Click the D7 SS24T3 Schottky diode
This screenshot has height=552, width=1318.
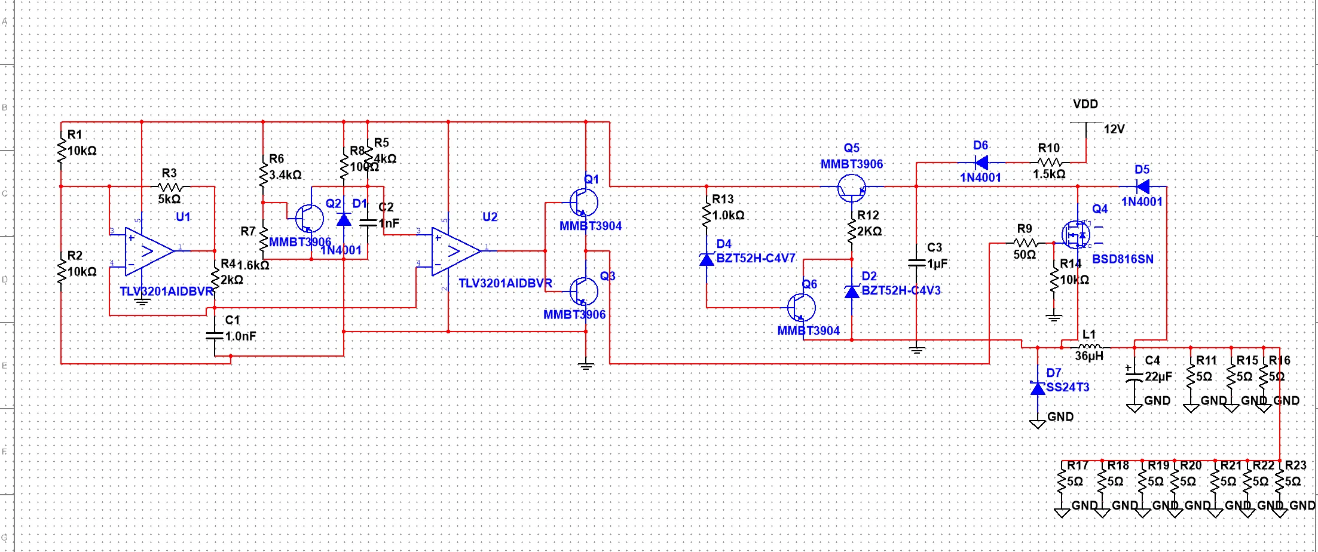coord(1038,389)
